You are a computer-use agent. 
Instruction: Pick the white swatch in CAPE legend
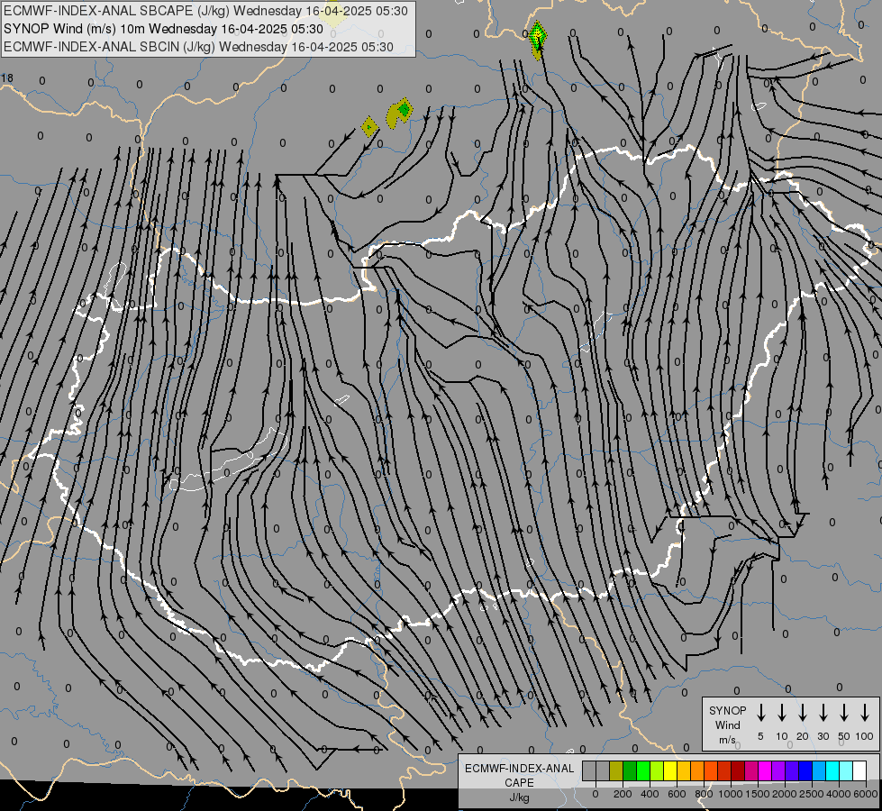859,771
